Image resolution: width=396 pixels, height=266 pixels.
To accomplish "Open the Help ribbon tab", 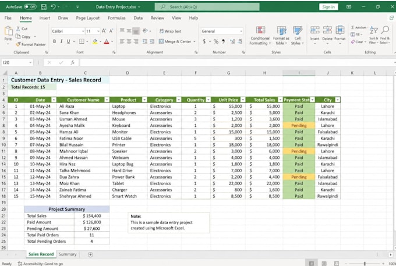I will click(193, 18).
